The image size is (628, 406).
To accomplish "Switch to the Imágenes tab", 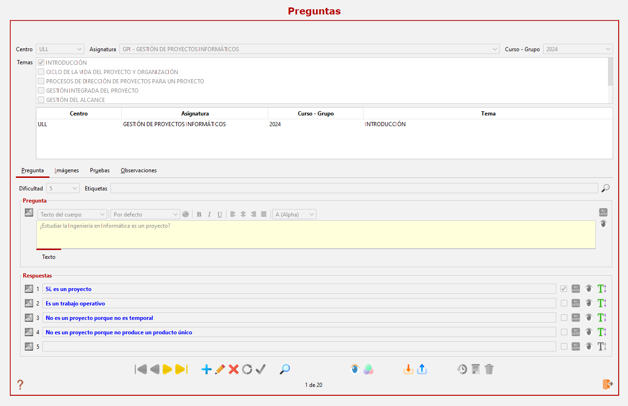I will [x=67, y=170].
